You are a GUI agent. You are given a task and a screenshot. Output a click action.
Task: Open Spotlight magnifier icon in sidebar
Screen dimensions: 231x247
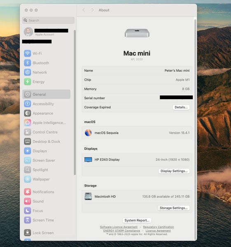pos(28,170)
